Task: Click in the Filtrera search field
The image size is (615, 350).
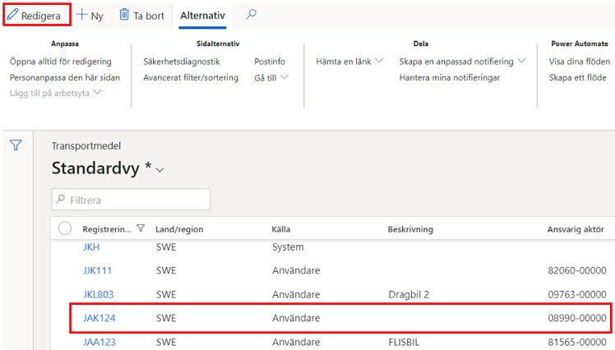Action: [x=131, y=200]
